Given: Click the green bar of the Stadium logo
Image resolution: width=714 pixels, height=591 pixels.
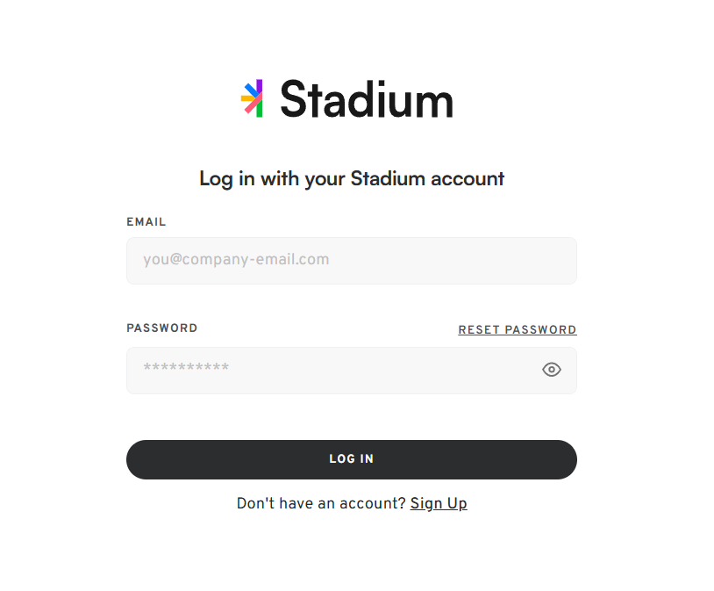Looking at the screenshot, I should point(259,110).
